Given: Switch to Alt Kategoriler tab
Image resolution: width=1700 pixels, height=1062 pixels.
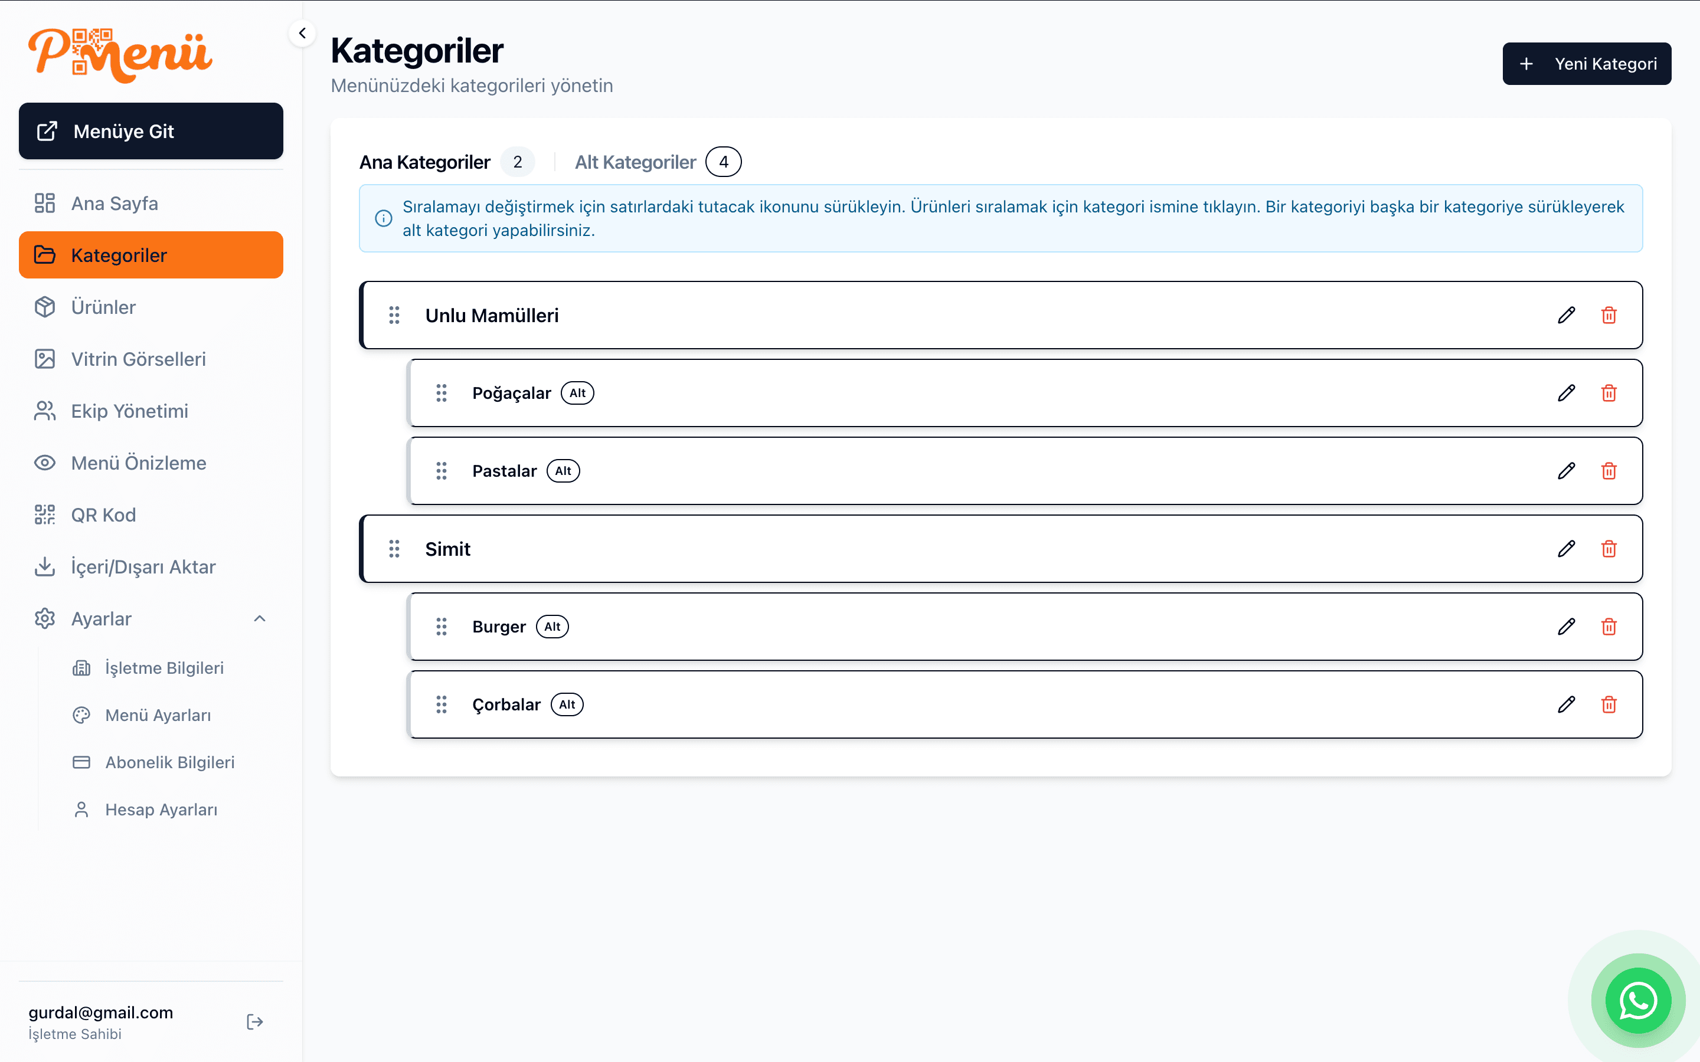Looking at the screenshot, I should pos(635,162).
